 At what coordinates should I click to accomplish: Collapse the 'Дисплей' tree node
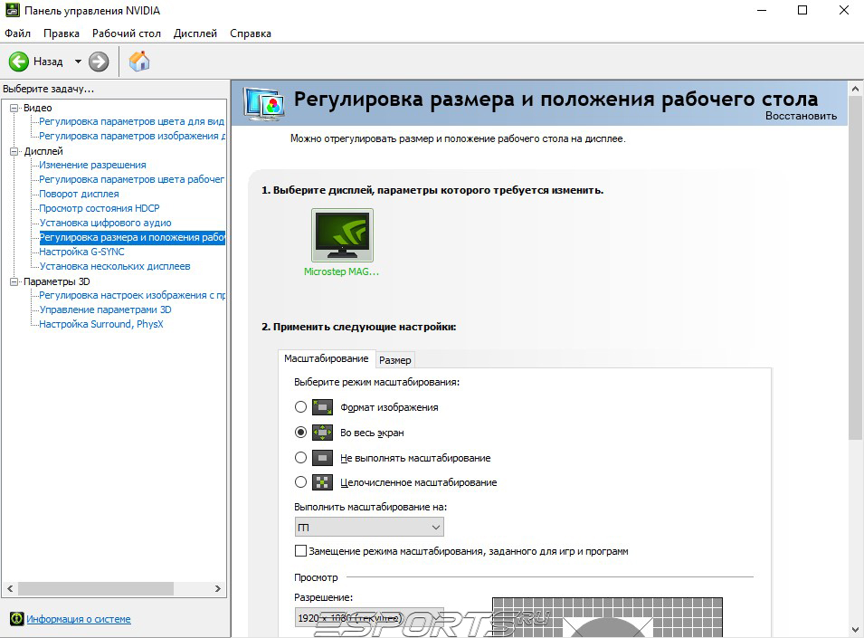(14, 151)
